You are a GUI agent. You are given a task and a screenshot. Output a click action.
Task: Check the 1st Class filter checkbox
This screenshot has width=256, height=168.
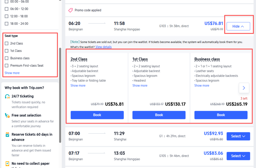coord(6,51)
